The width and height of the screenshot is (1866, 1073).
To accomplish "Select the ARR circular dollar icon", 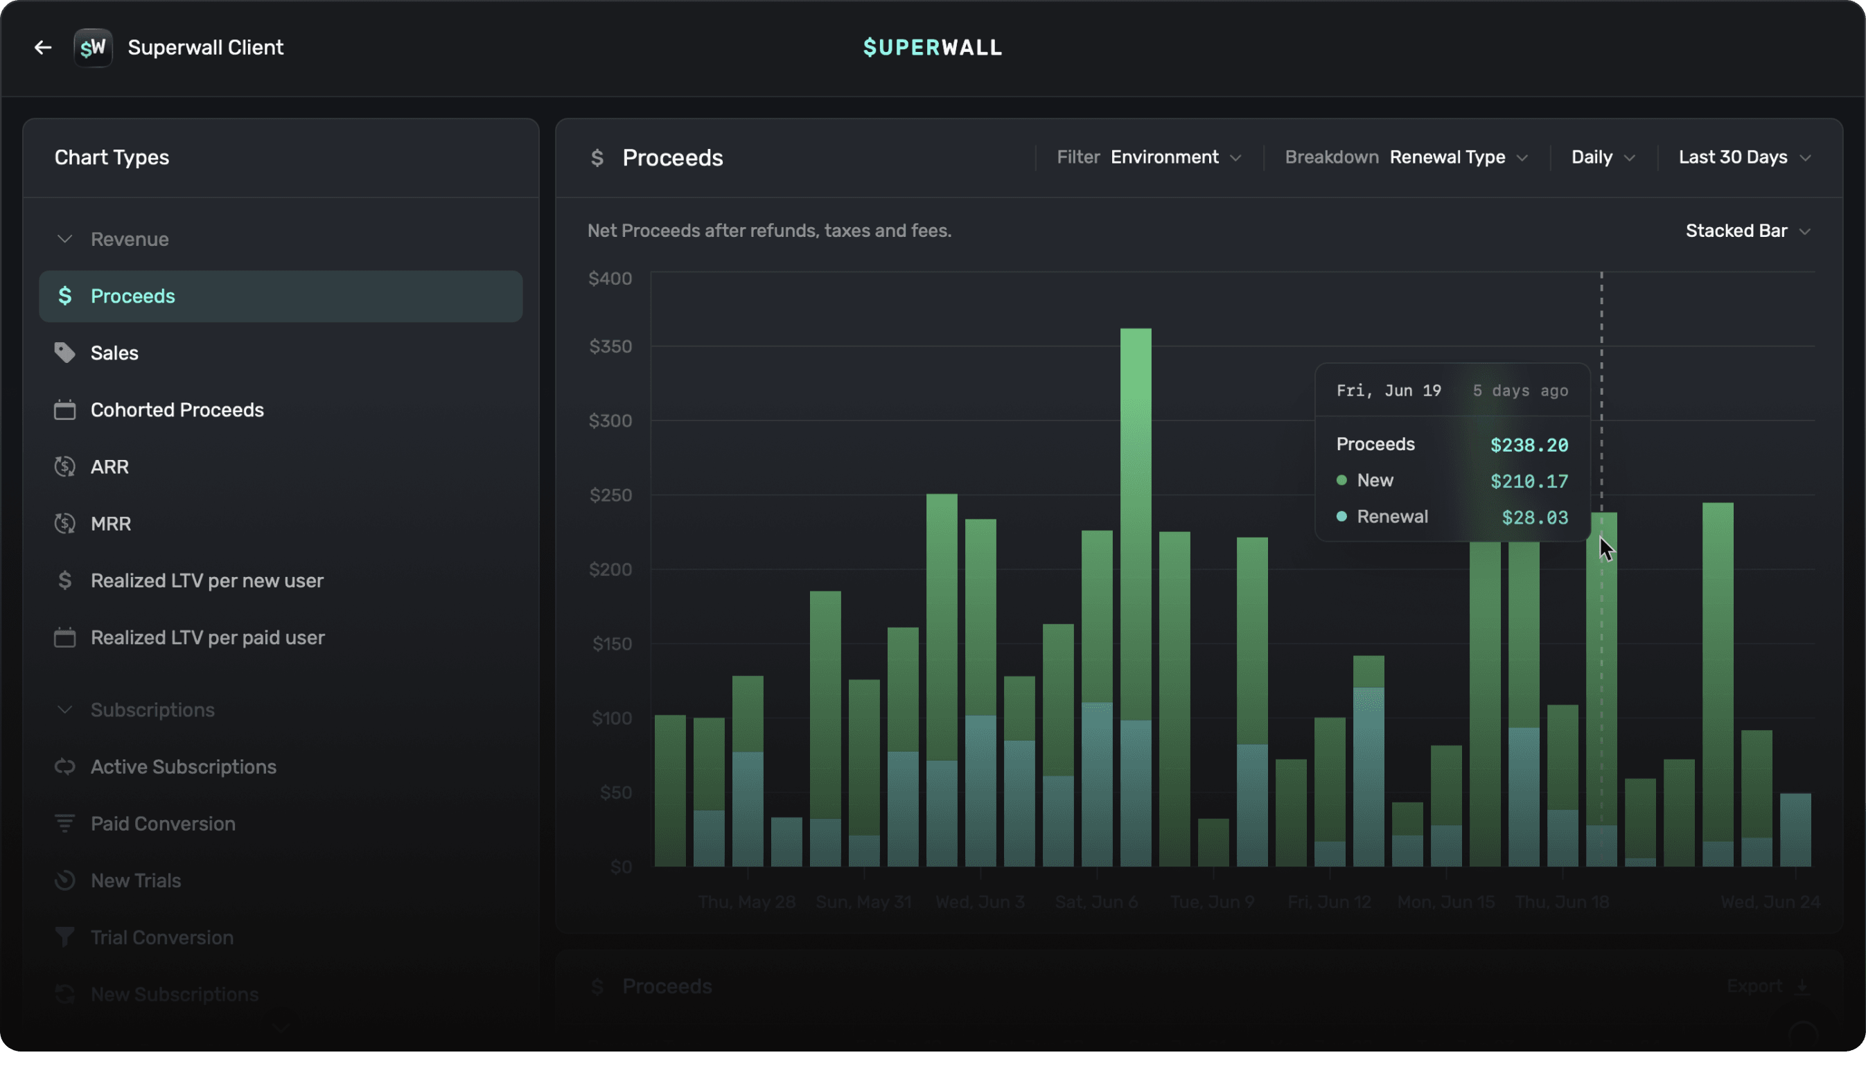I will (x=65, y=466).
